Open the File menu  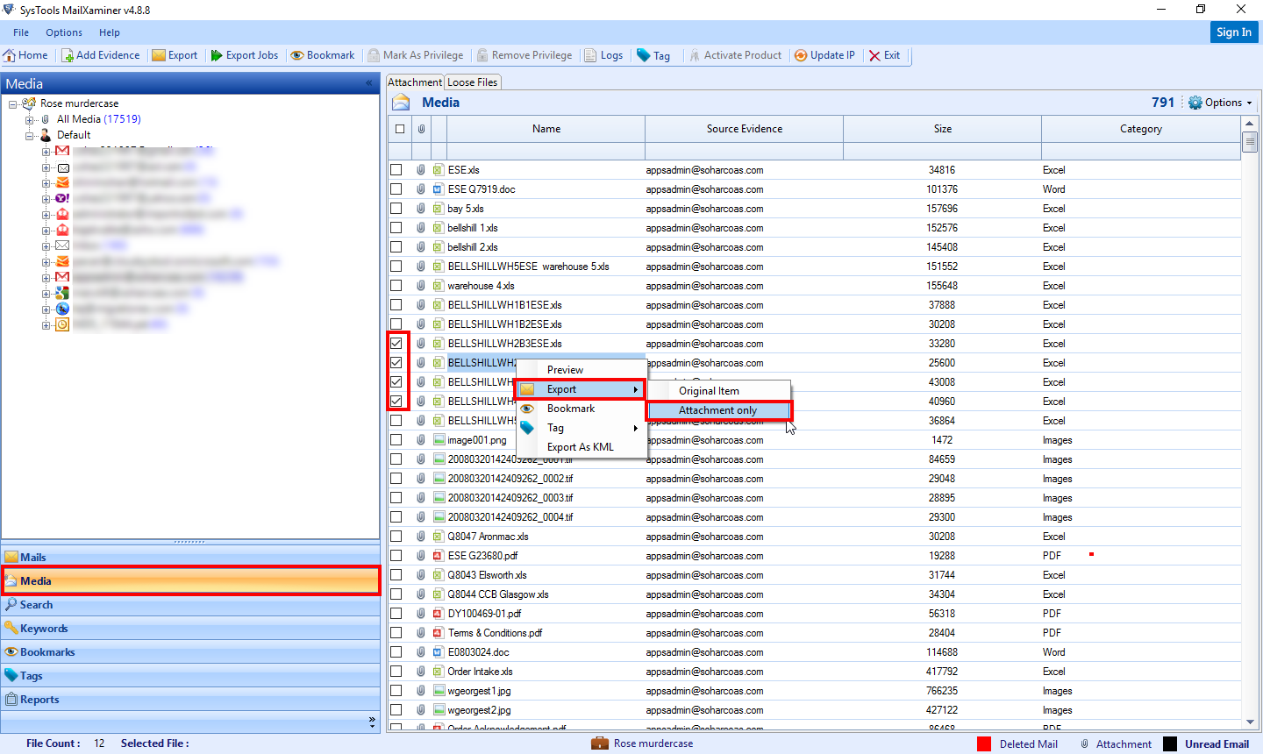21,32
